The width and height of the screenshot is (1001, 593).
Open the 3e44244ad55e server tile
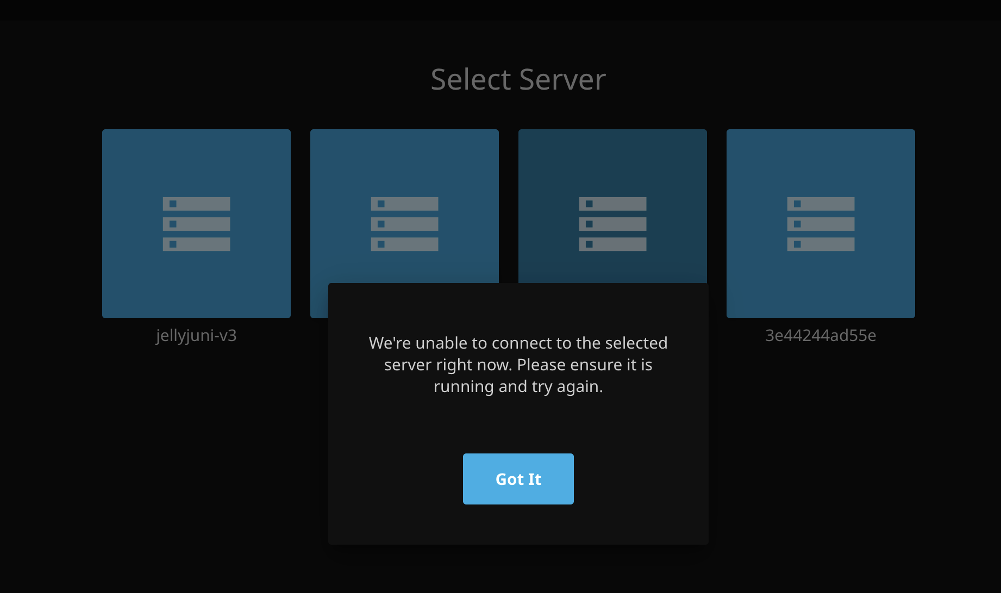pyautogui.click(x=821, y=224)
